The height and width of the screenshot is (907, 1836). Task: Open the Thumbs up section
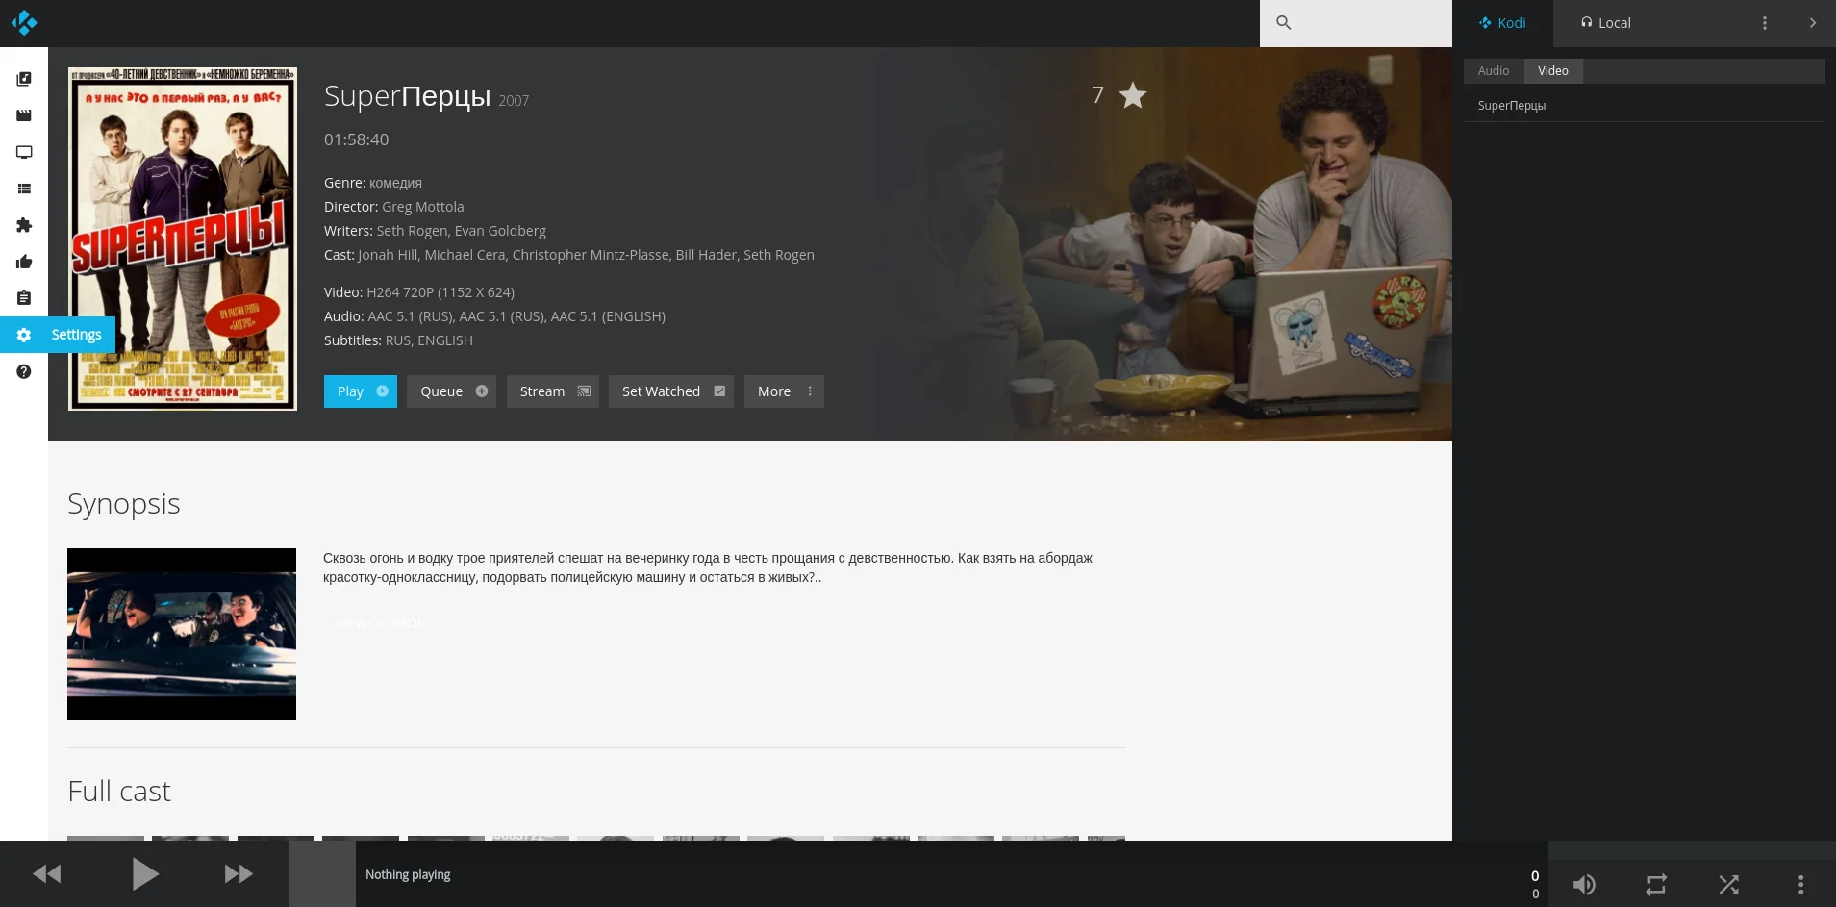(x=24, y=262)
